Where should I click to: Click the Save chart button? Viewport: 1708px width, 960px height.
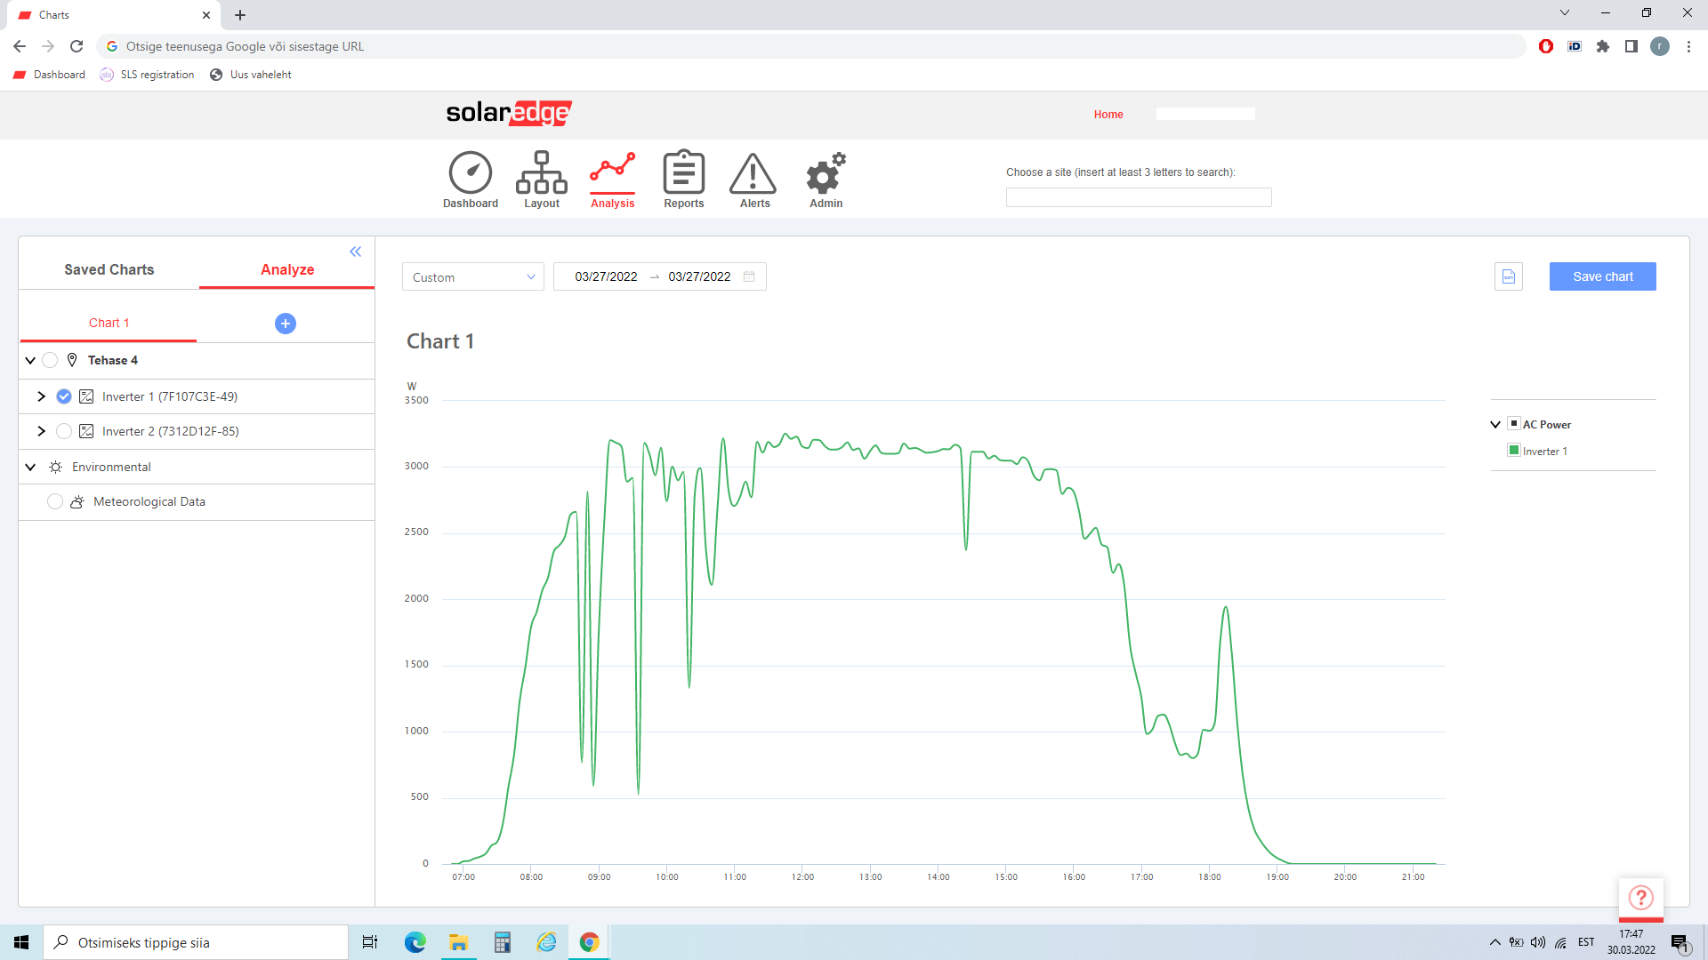[1602, 276]
